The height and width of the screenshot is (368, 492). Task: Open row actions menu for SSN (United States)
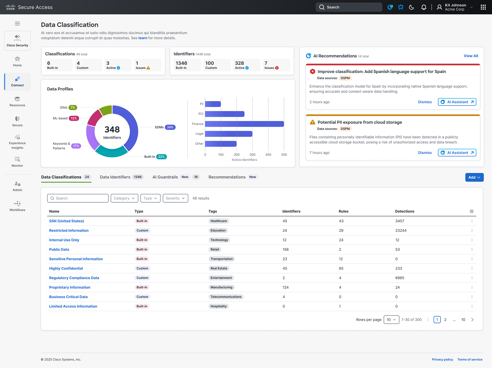tap(472, 221)
